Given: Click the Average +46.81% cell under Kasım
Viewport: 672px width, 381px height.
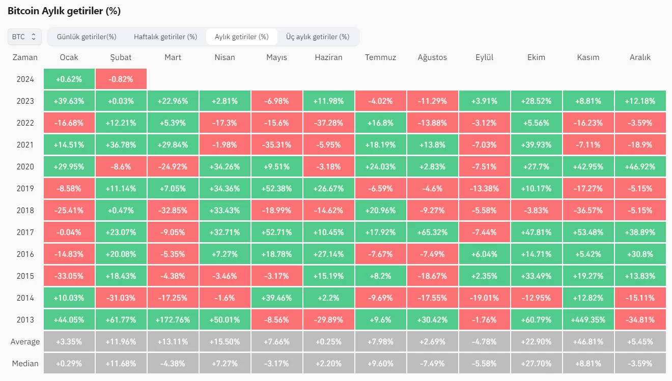Looking at the screenshot, I should click(x=589, y=342).
